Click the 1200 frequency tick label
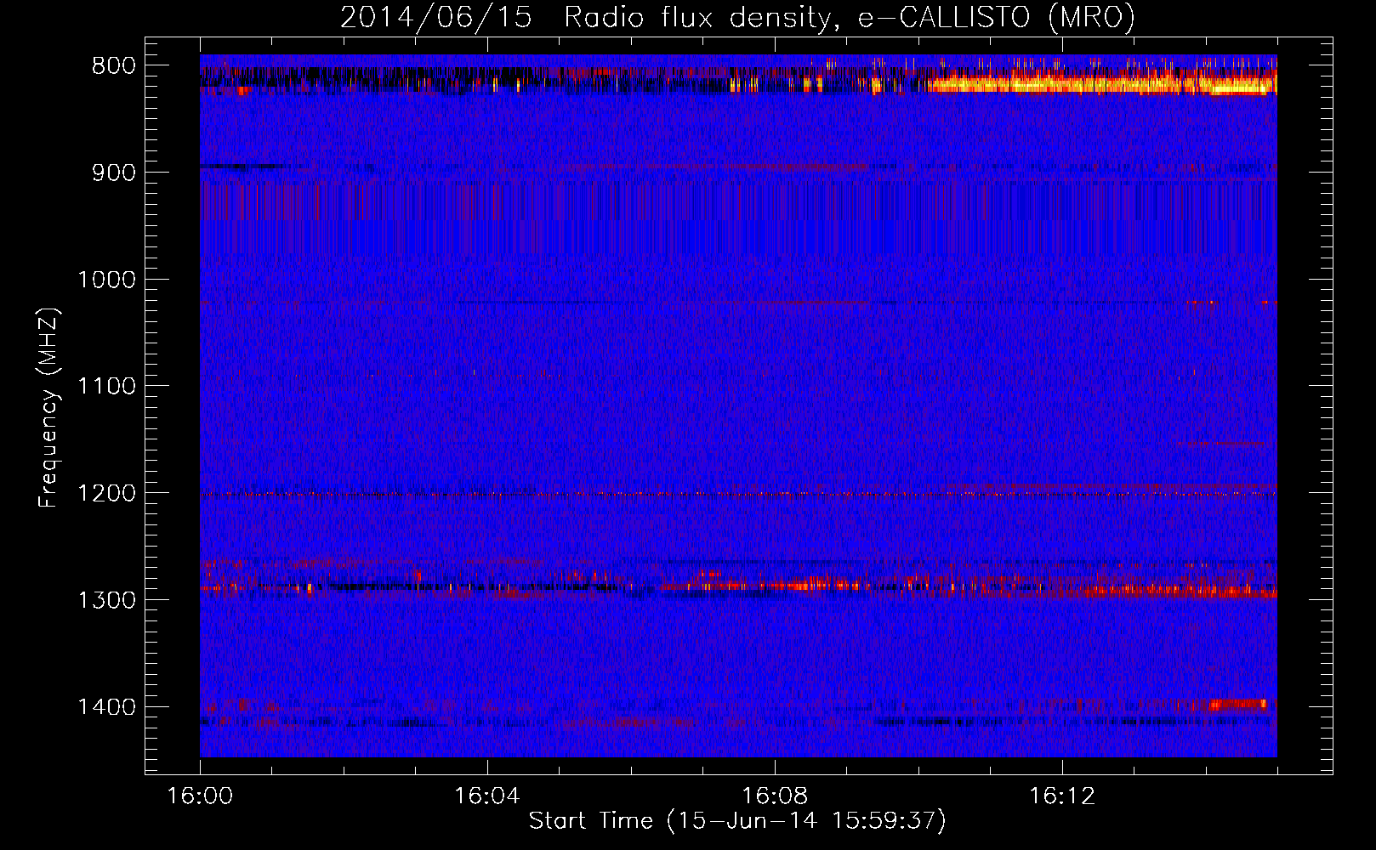This screenshot has height=850, width=1376. (x=107, y=493)
